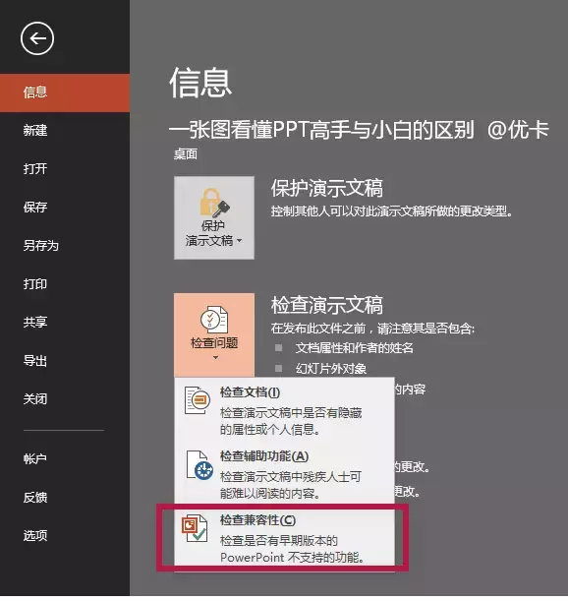Click the 幻灯片外对象 item
Viewport: 568px width, 601px height.
(x=331, y=369)
